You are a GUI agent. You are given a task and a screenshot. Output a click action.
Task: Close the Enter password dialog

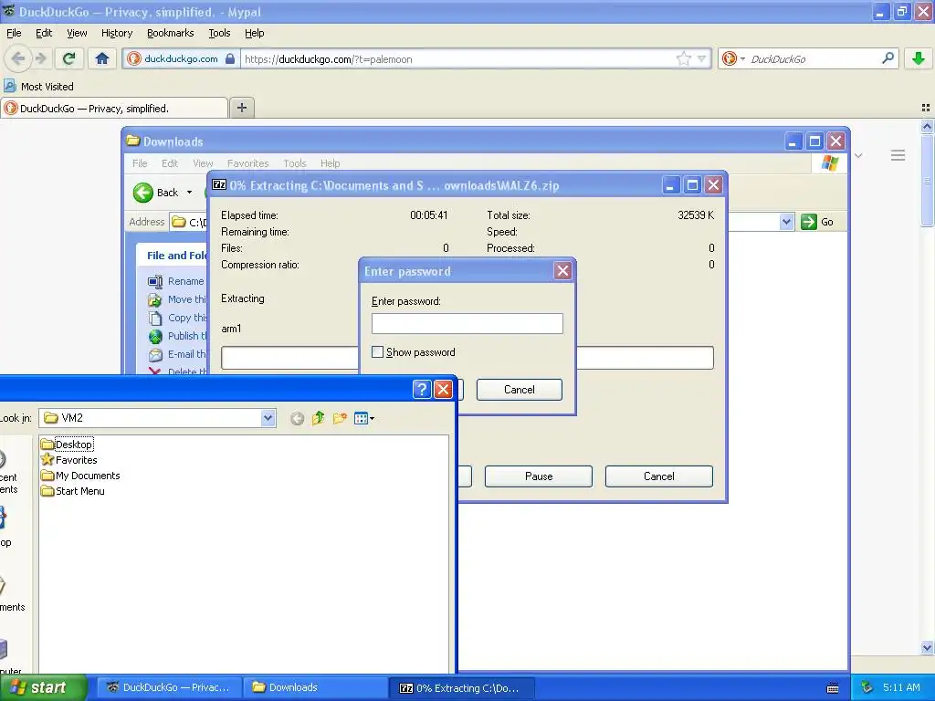click(x=562, y=270)
